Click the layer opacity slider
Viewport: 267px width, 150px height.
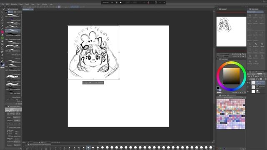click(260, 74)
